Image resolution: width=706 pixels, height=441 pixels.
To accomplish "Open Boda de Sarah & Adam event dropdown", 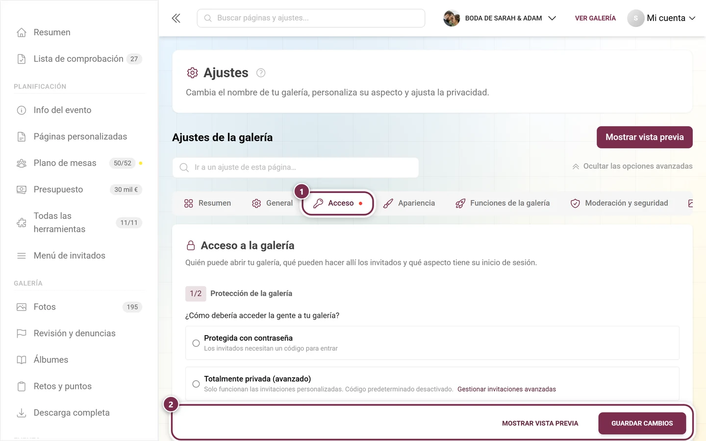I will pyautogui.click(x=500, y=18).
